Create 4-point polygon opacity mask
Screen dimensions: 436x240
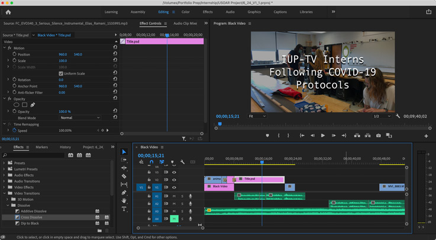pyautogui.click(x=24, y=105)
